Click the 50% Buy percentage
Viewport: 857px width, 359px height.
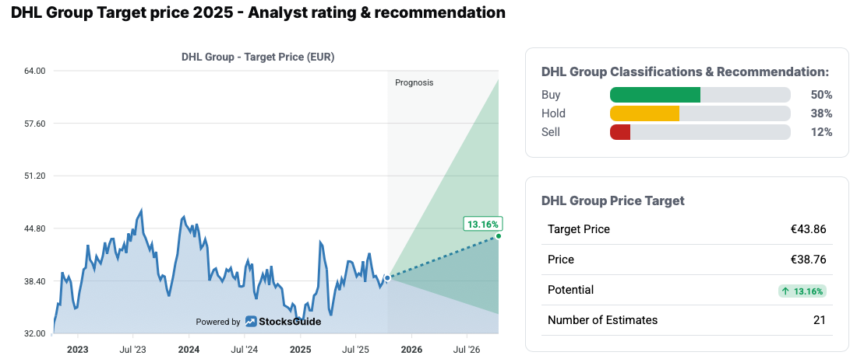(821, 95)
